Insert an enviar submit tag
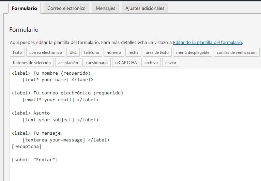The width and height of the screenshot is (261, 181). (171, 63)
